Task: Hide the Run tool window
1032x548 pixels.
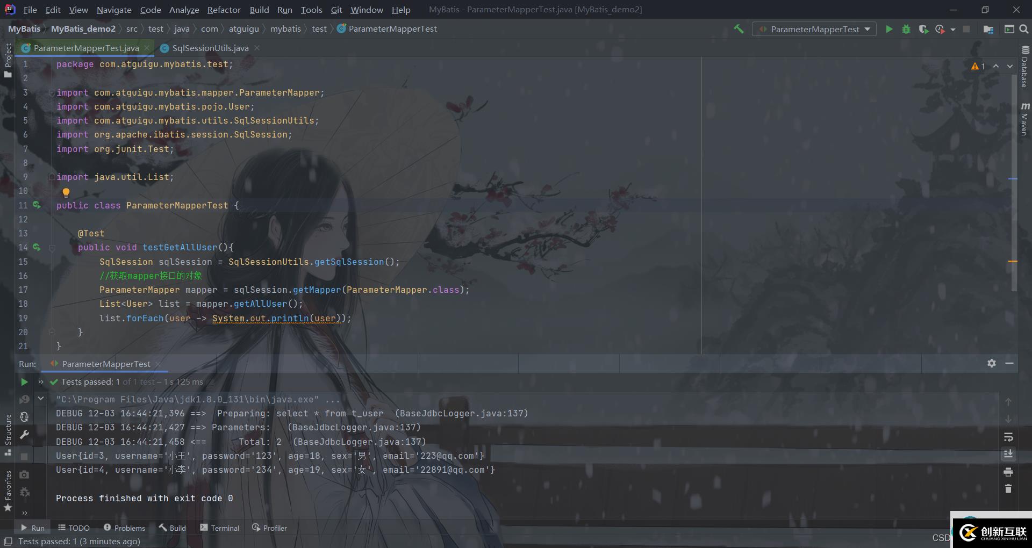Action: tap(1009, 363)
